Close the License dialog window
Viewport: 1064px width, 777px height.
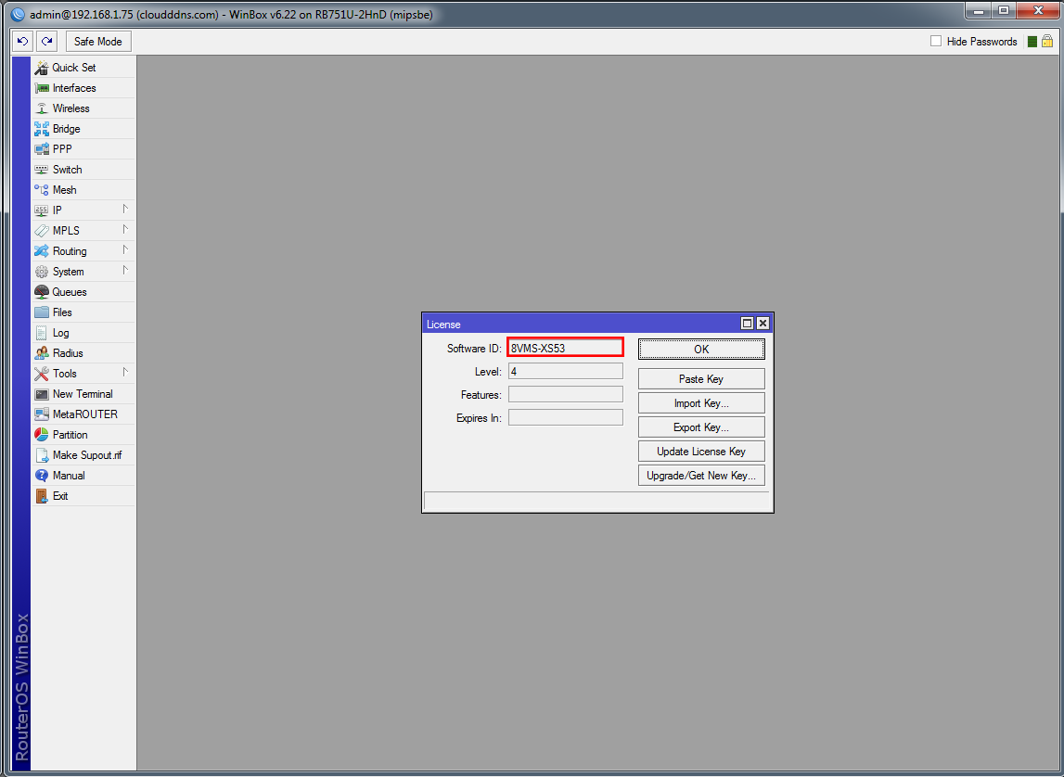[763, 324]
